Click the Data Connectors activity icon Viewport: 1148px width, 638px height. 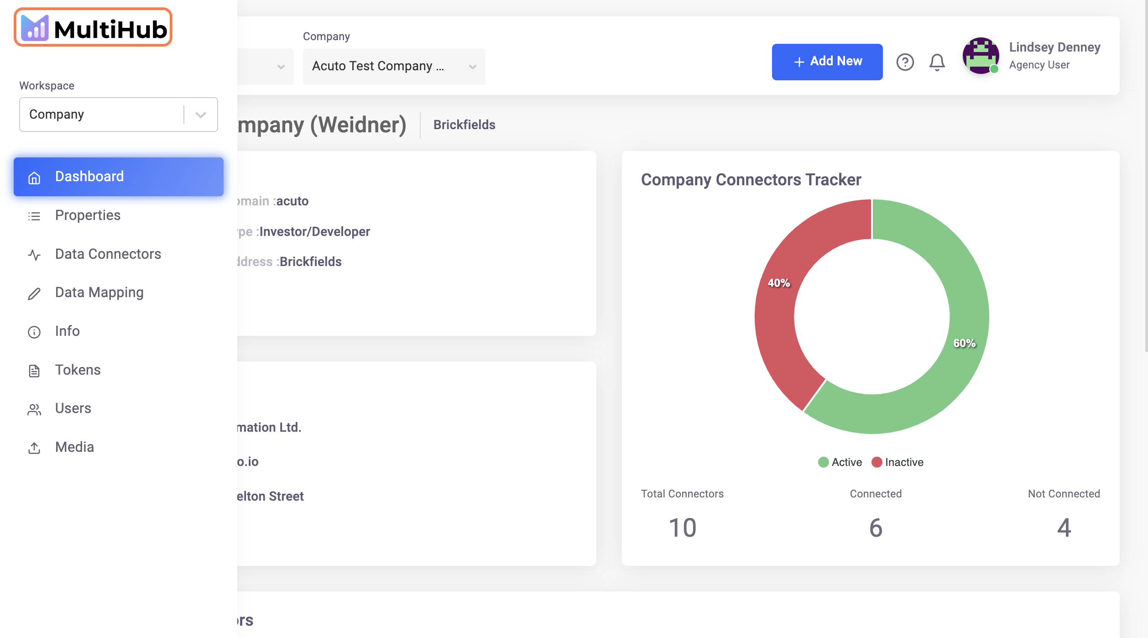(34, 255)
